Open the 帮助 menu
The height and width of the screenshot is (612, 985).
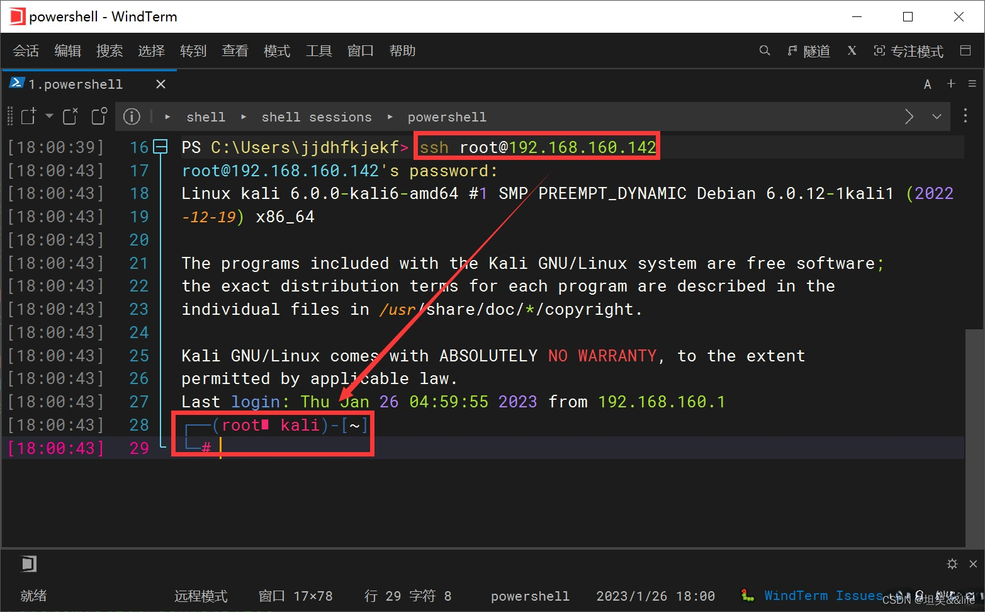[x=402, y=51]
